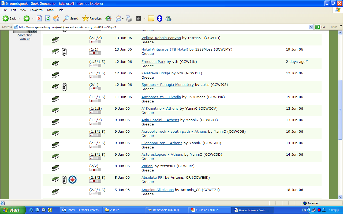This screenshot has width=343, height=214.
Task: Open the Edit menu
Action: point(13,10)
